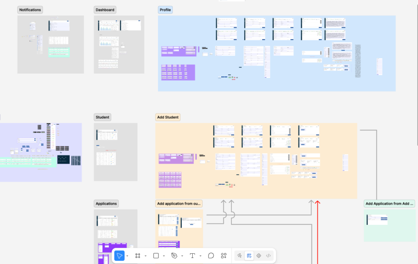Viewport: 418px width, 264px height.
Task: Switch to Dev mode code icon
Action: click(268, 256)
